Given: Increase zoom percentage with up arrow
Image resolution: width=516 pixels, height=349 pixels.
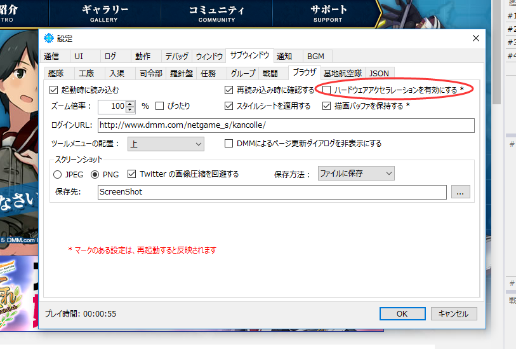Looking at the screenshot, I should 131,103.
